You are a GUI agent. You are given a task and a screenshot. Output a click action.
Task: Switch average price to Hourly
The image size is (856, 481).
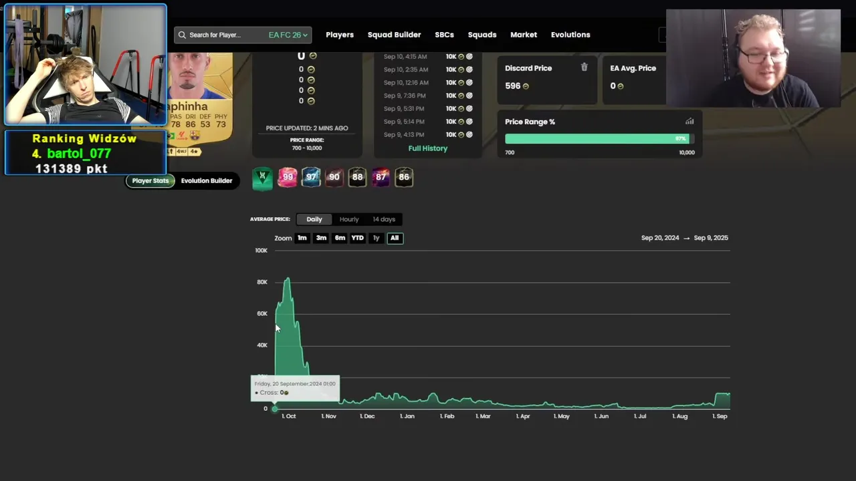349,219
